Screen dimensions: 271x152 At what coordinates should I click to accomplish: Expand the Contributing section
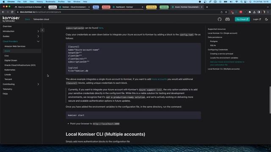(38, 84)
